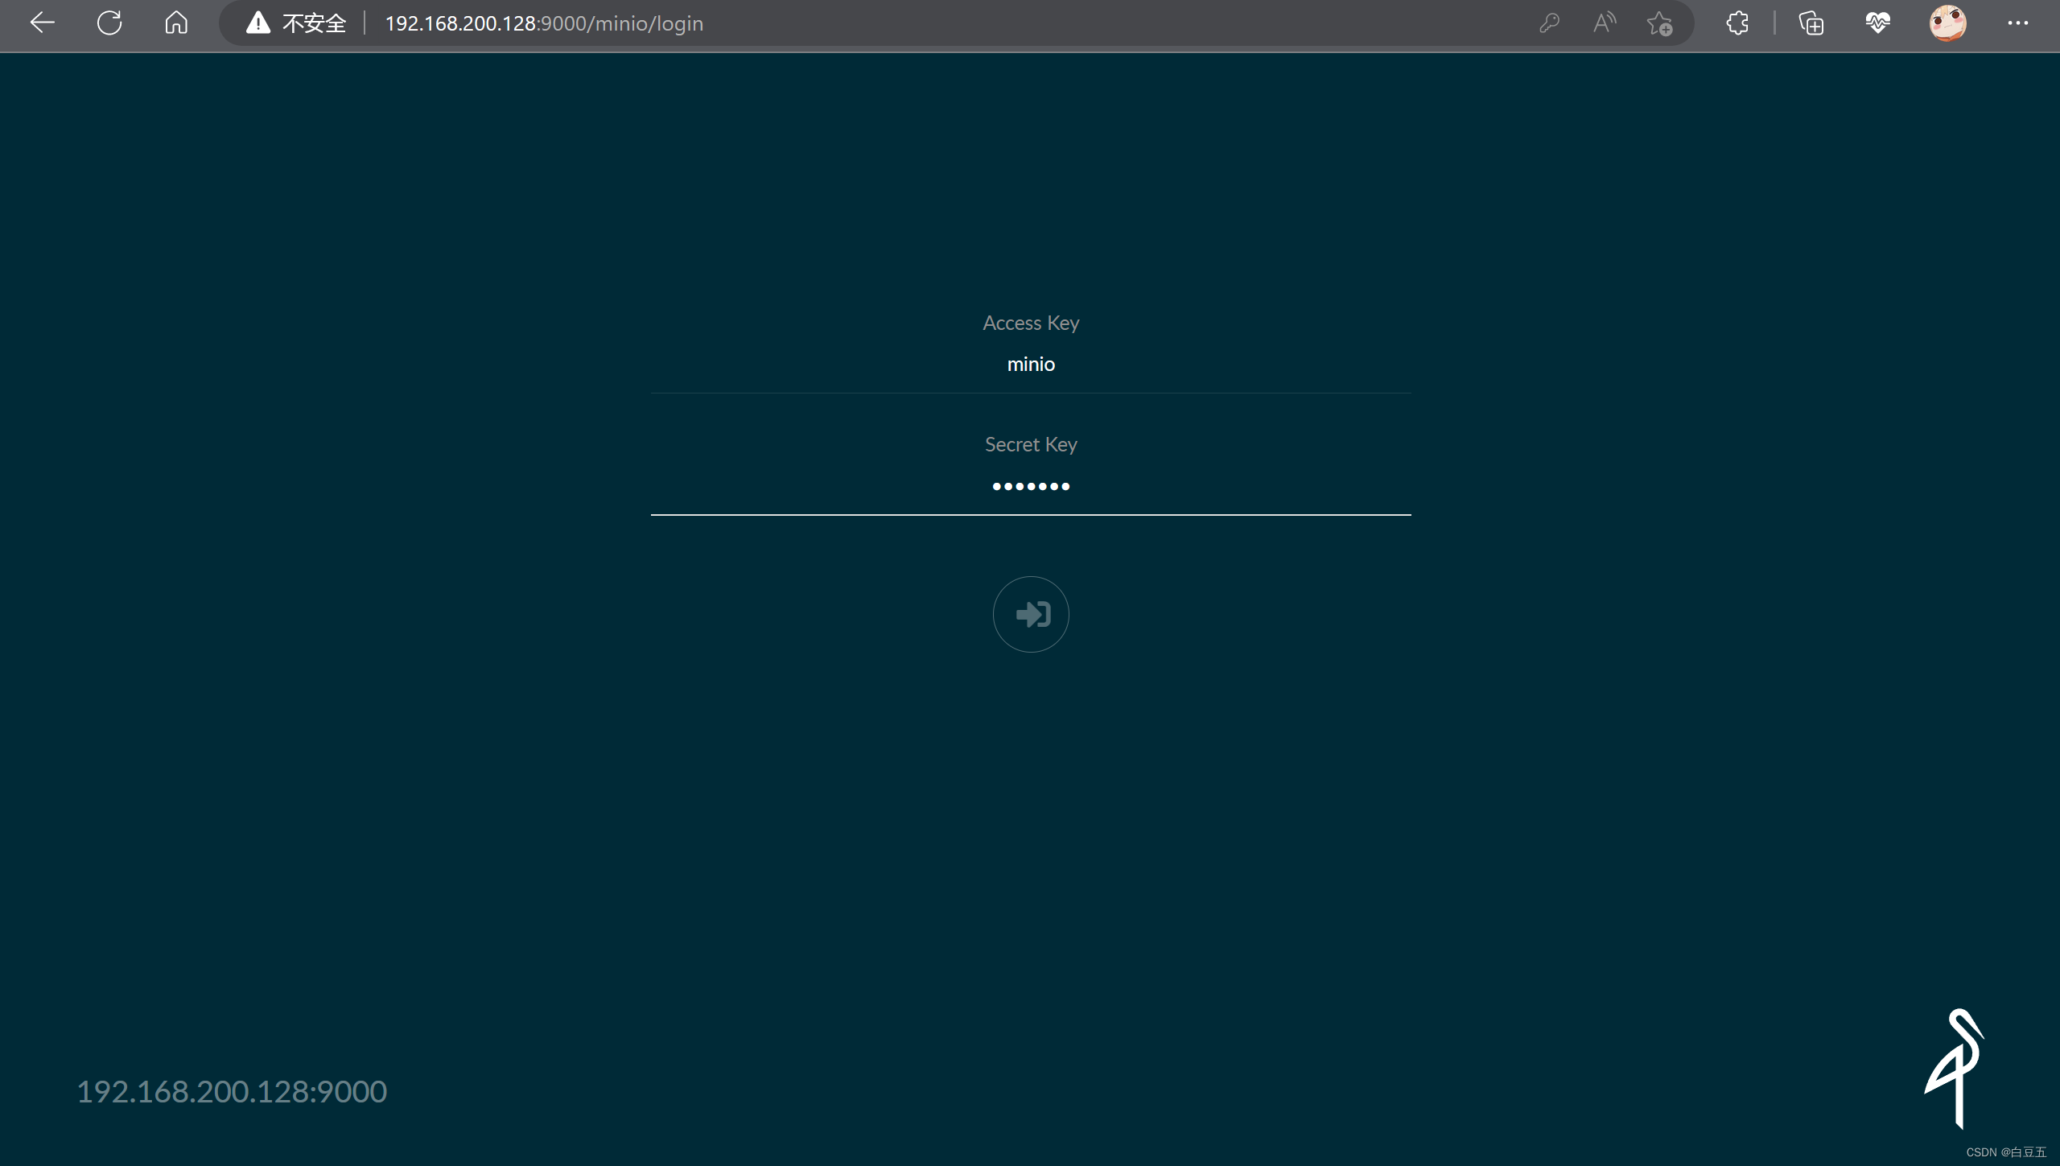Reload the page with the refresh icon
Image resolution: width=2060 pixels, height=1166 pixels.
pos(109,23)
